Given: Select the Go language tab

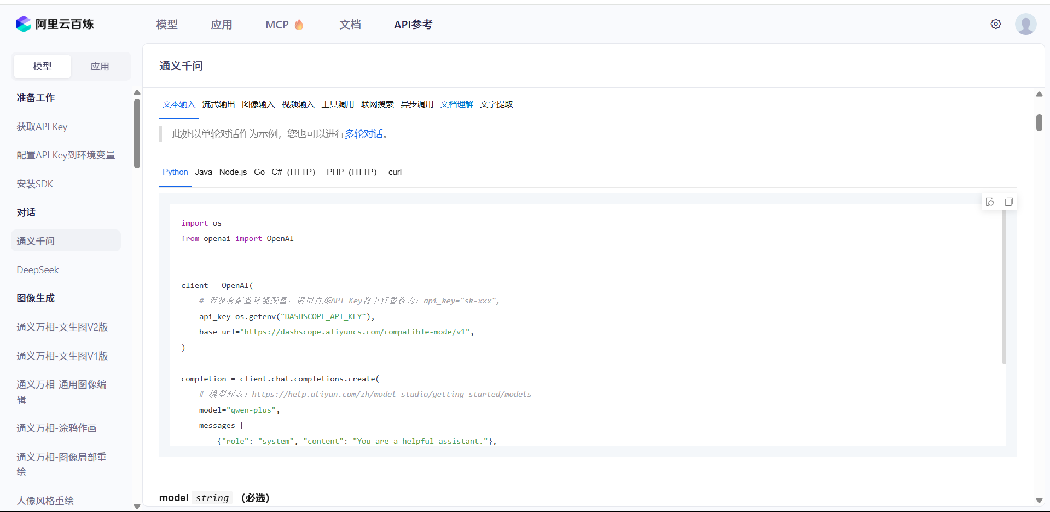Looking at the screenshot, I should tap(259, 172).
